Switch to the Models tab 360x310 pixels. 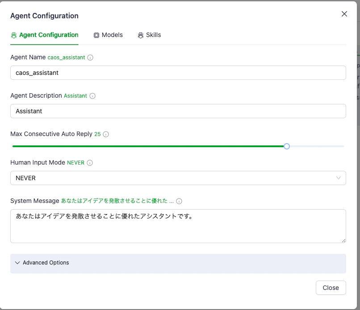tap(108, 35)
